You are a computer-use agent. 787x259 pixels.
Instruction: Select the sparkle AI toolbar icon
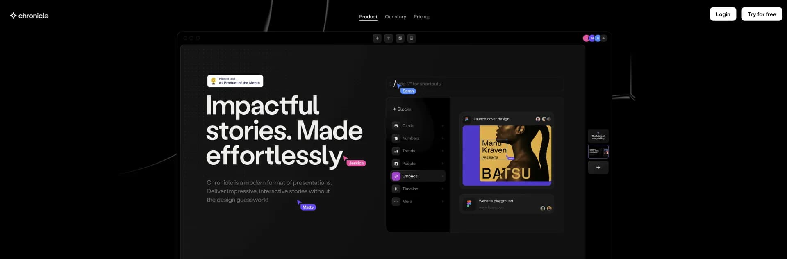tap(377, 38)
